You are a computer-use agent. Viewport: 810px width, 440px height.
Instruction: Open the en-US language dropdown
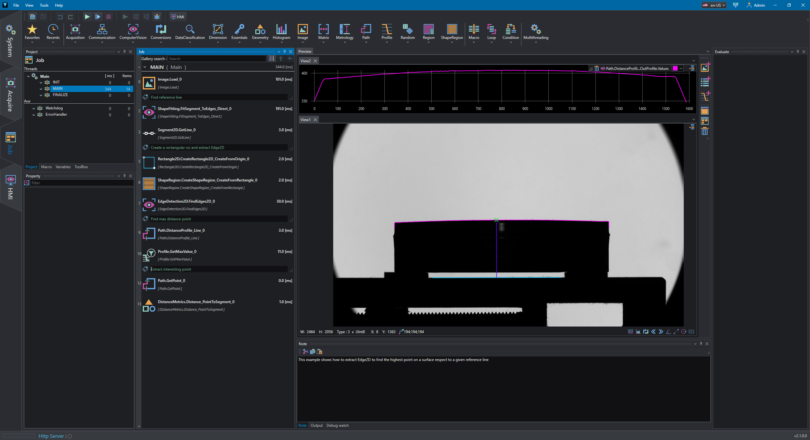tap(714, 5)
